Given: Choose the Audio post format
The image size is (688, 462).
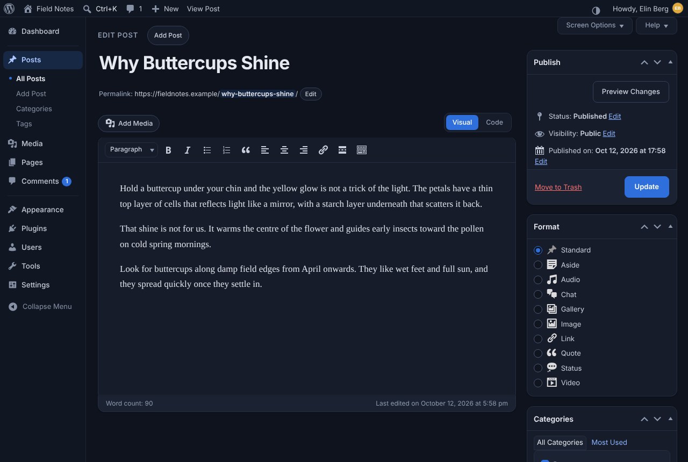Looking at the screenshot, I should click(538, 280).
